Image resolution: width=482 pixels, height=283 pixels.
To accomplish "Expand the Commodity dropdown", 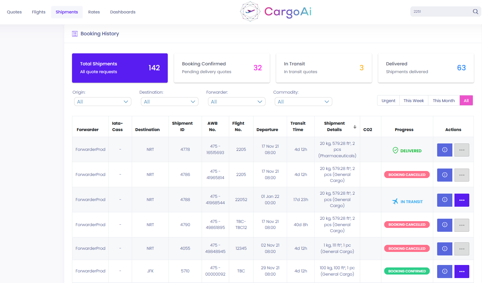I will [x=303, y=102].
